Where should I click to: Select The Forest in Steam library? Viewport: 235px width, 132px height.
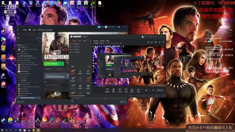coord(23,80)
